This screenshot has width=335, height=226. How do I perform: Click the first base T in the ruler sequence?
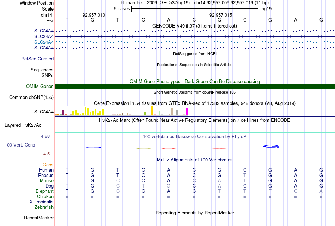[67, 20]
